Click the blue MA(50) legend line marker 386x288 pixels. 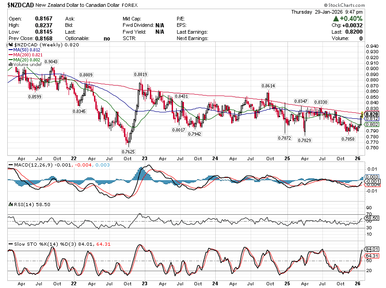pyautogui.click(x=11, y=50)
